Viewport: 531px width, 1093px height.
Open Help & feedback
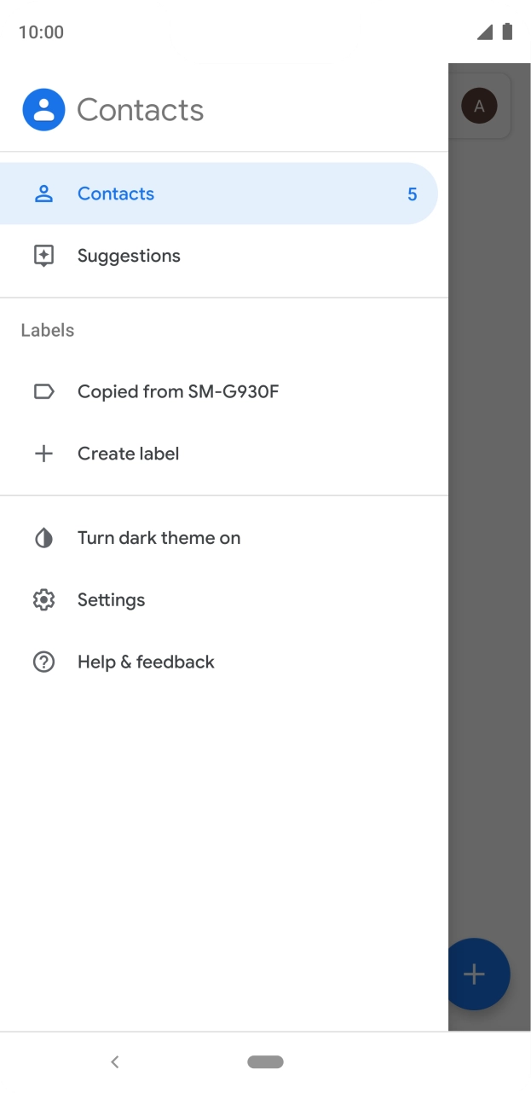pyautogui.click(x=146, y=662)
